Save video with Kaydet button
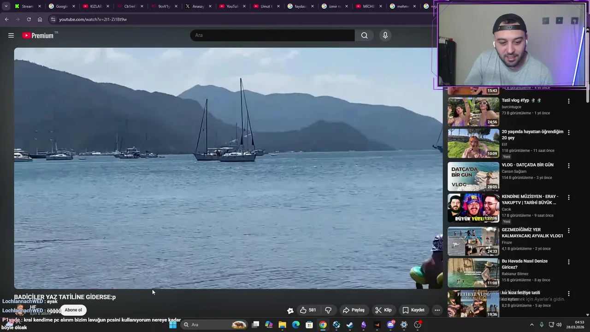This screenshot has height=332, width=590. (x=413, y=310)
